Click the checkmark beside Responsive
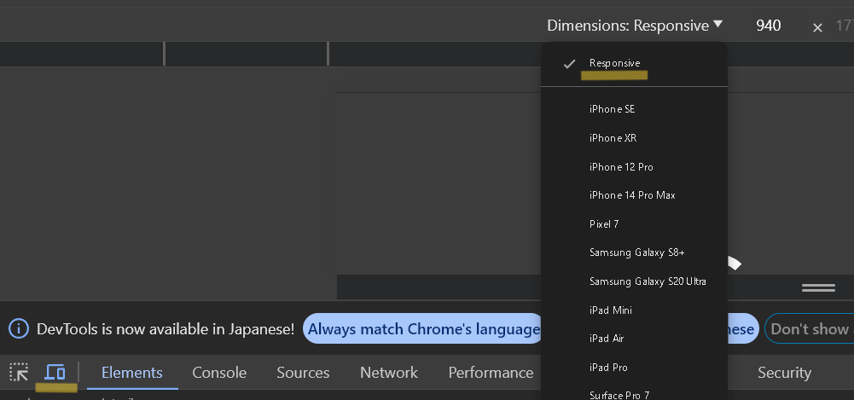The width and height of the screenshot is (854, 400). click(x=569, y=64)
